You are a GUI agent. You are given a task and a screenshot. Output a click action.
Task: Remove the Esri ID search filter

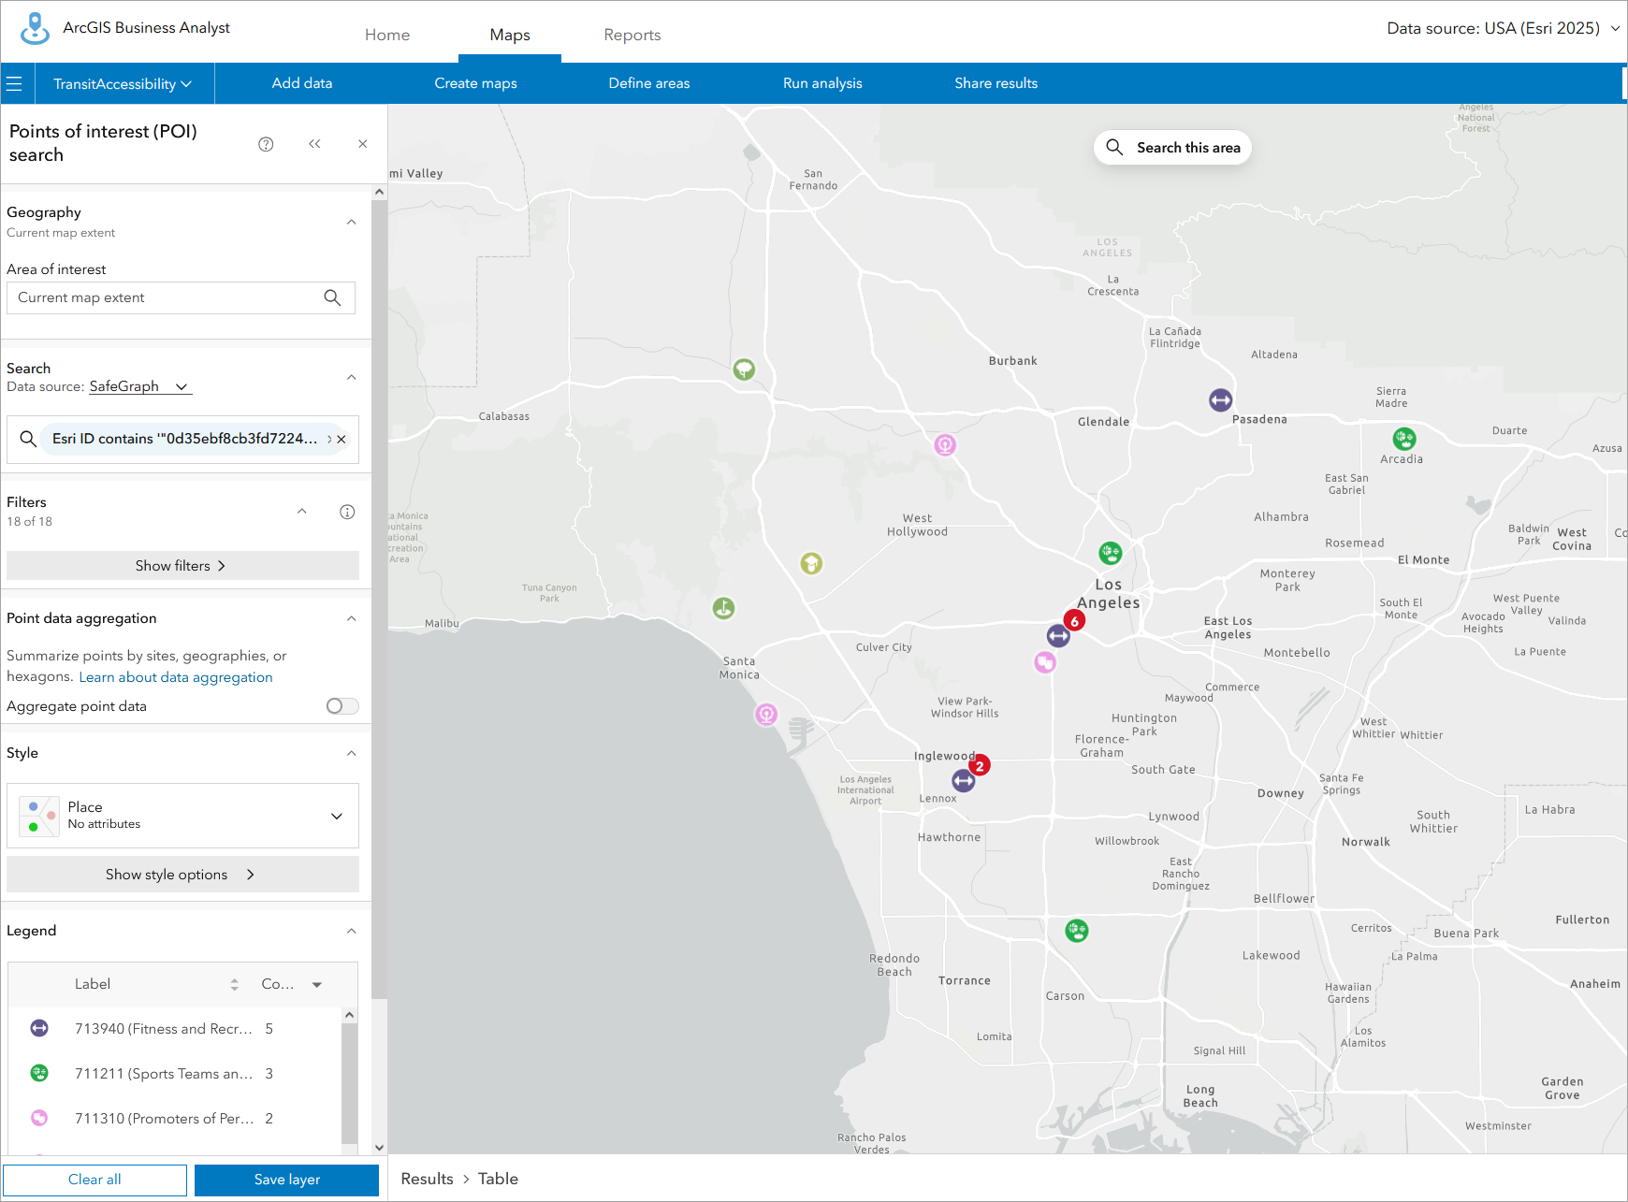click(x=342, y=439)
